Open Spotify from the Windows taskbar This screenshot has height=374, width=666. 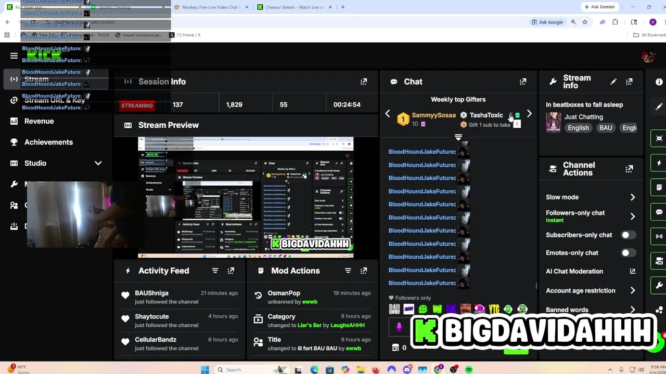469,370
